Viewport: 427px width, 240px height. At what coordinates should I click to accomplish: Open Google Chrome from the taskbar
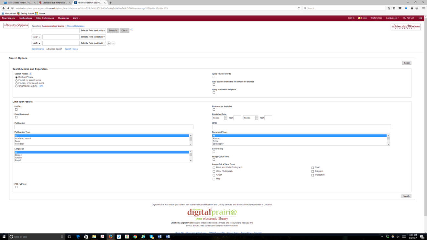pos(135,237)
